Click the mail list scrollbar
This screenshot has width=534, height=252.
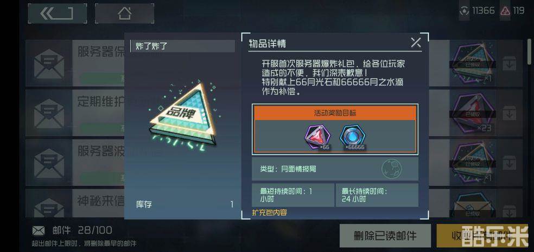(529, 51)
